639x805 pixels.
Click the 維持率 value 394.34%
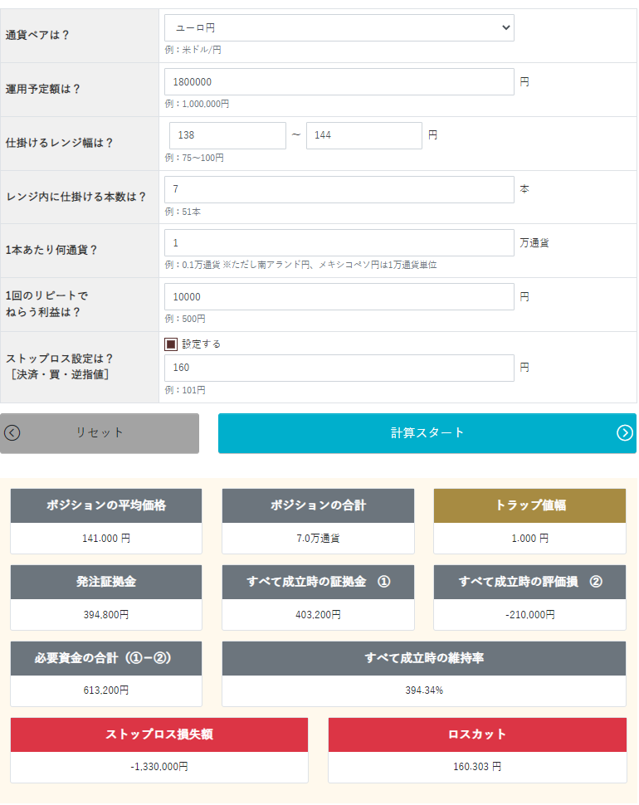[x=424, y=690]
